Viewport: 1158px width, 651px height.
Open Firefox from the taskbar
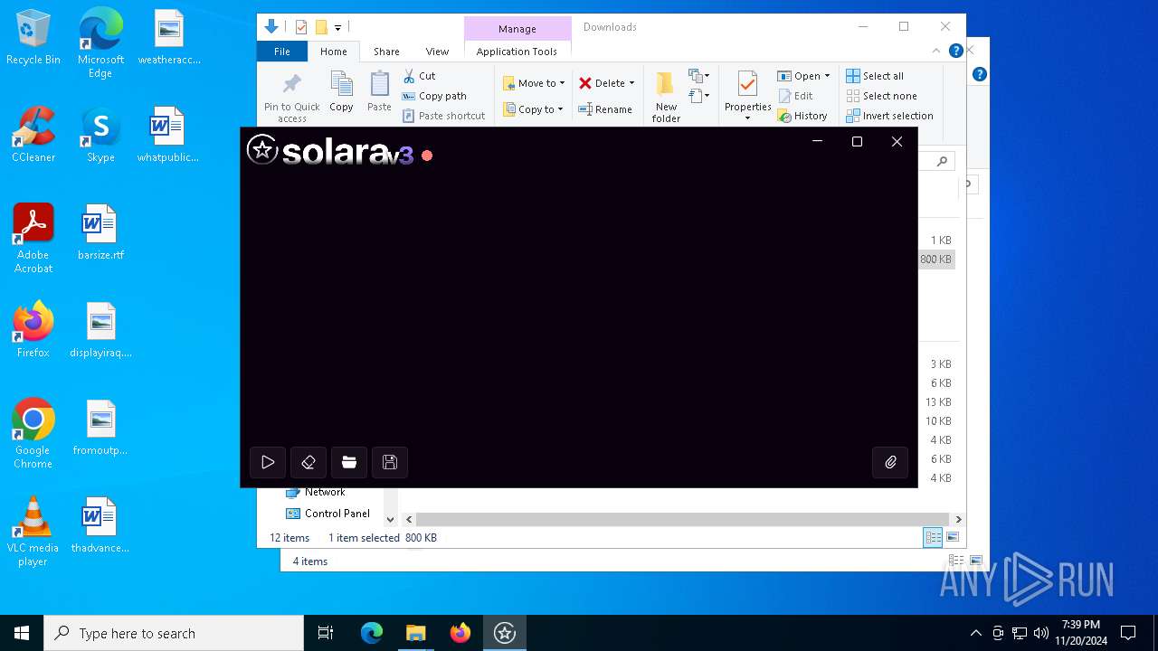tap(460, 633)
